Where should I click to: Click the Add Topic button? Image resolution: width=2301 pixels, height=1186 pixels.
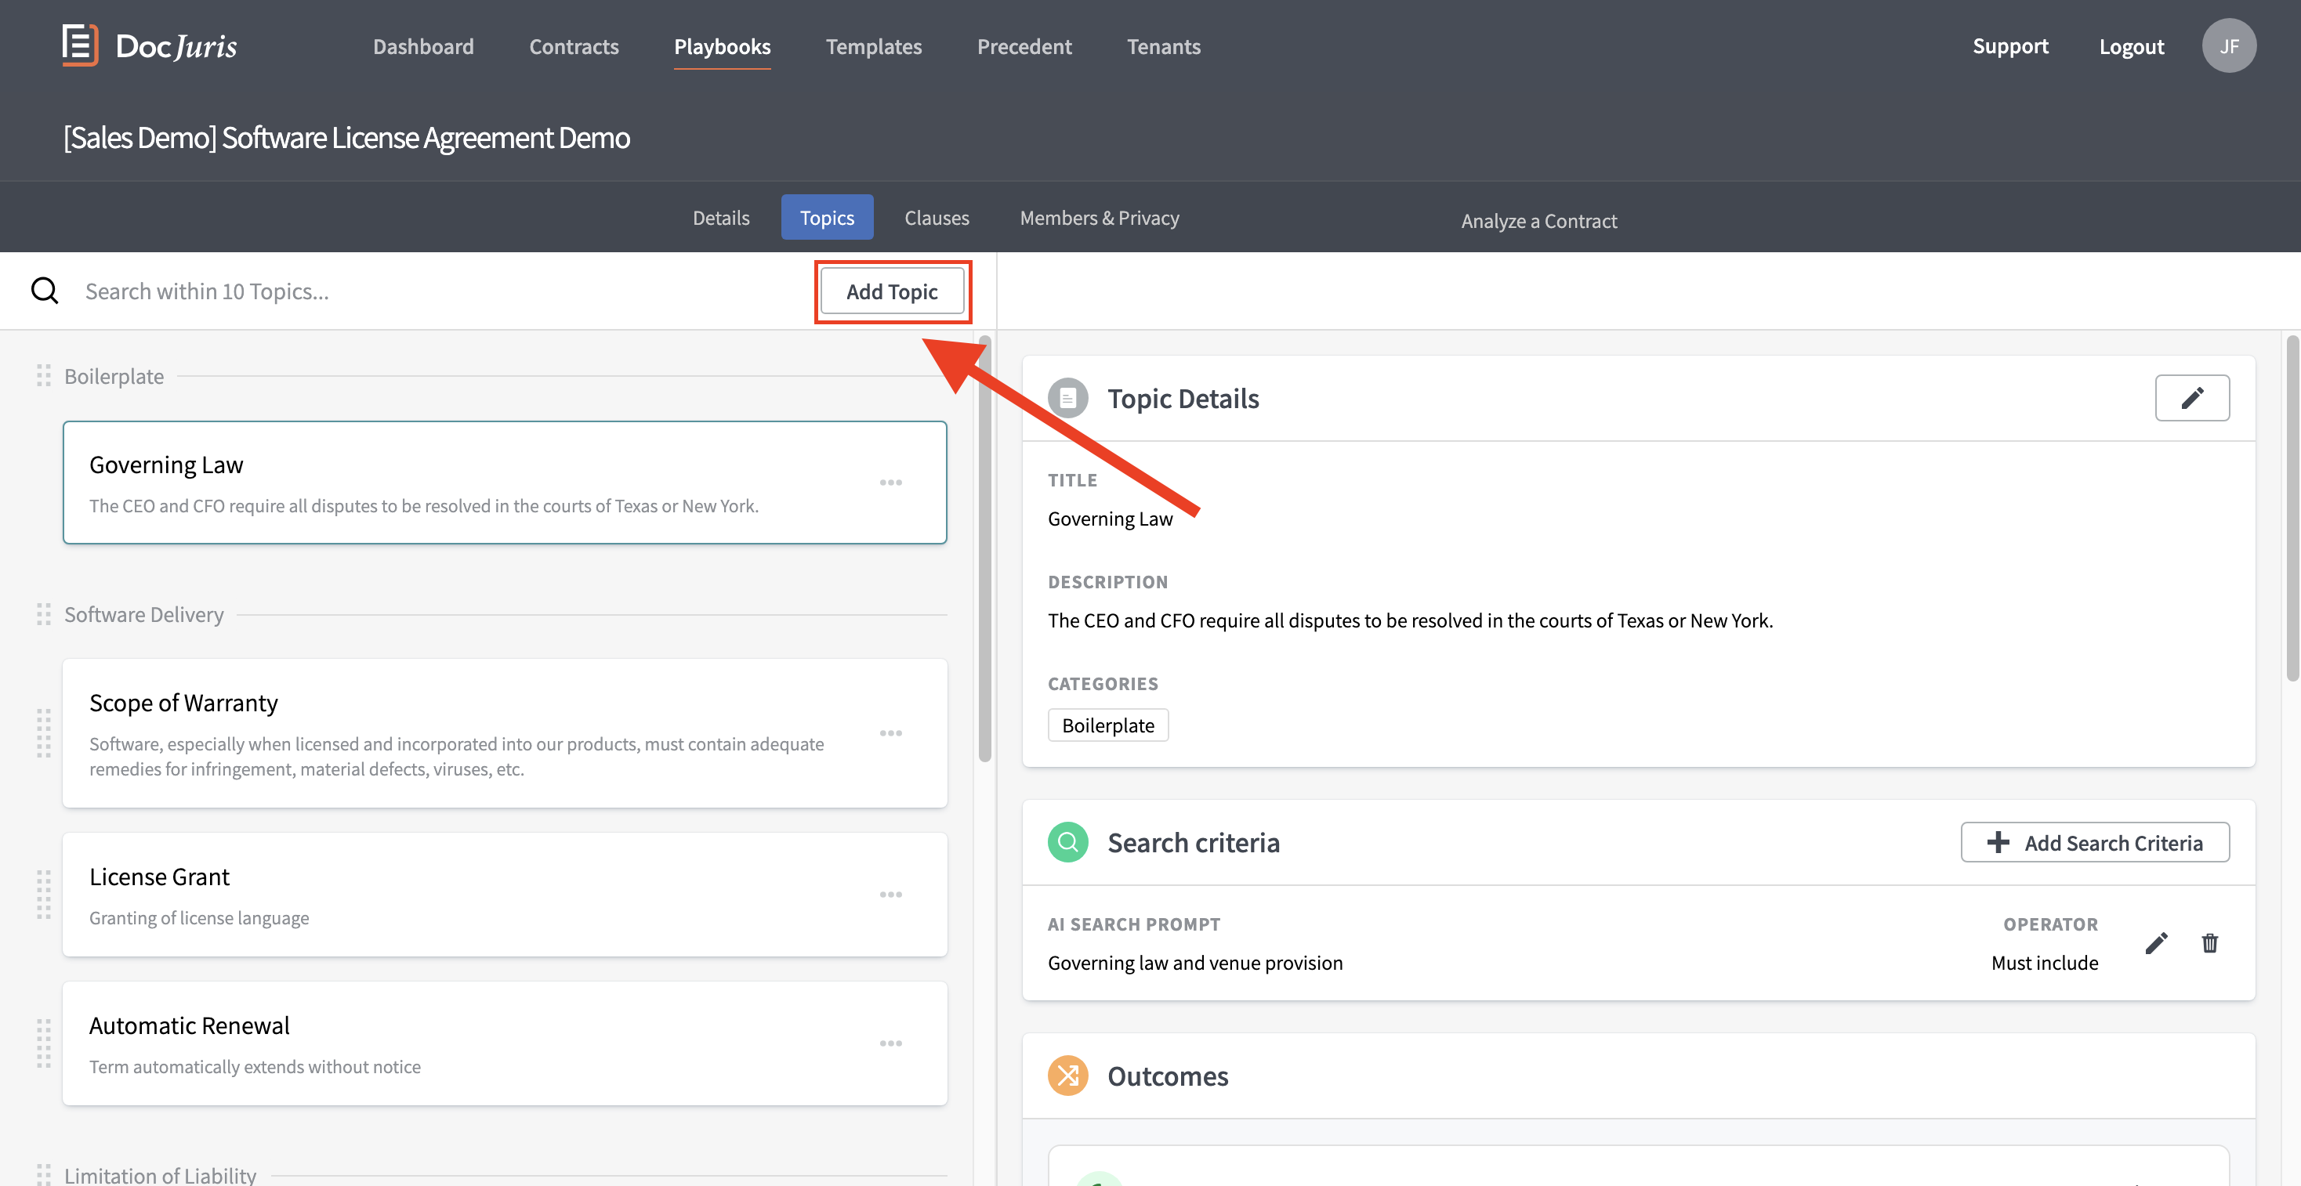tap(891, 291)
